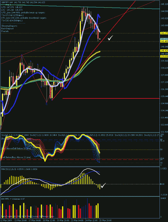Click the 10428 volume scale value
Screen dimensions: 168x222
[163, 199]
